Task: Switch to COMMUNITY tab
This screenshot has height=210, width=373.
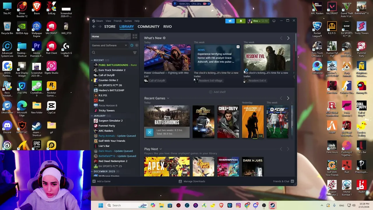Action: click(149, 27)
